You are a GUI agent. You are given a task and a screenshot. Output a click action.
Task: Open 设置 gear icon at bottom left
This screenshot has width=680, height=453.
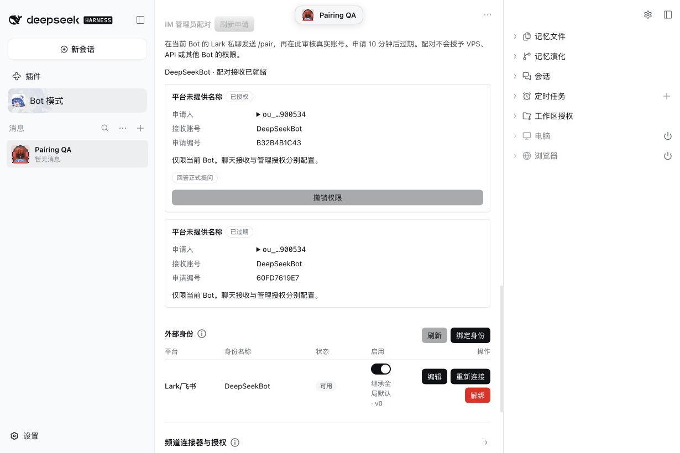click(15, 436)
